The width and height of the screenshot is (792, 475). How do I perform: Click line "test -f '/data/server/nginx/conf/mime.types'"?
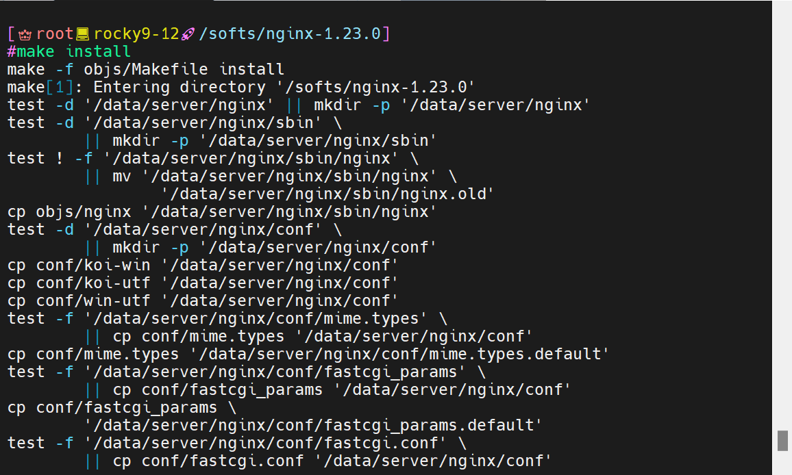pos(227,318)
